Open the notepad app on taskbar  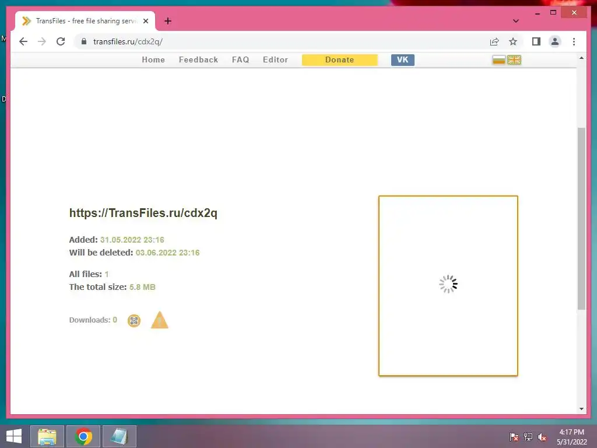119,436
